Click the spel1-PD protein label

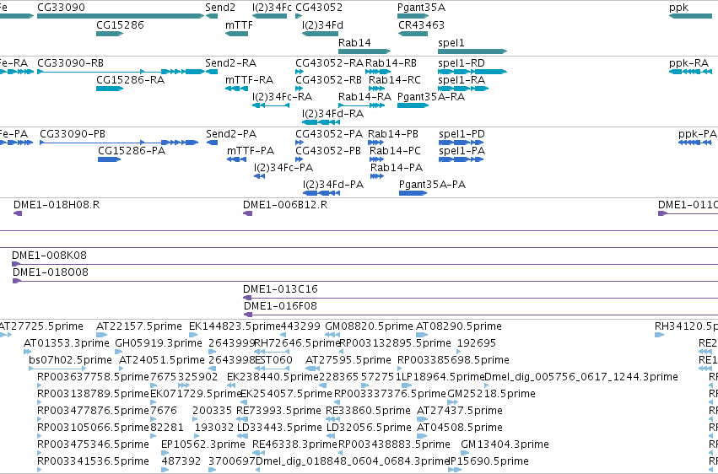click(x=462, y=133)
